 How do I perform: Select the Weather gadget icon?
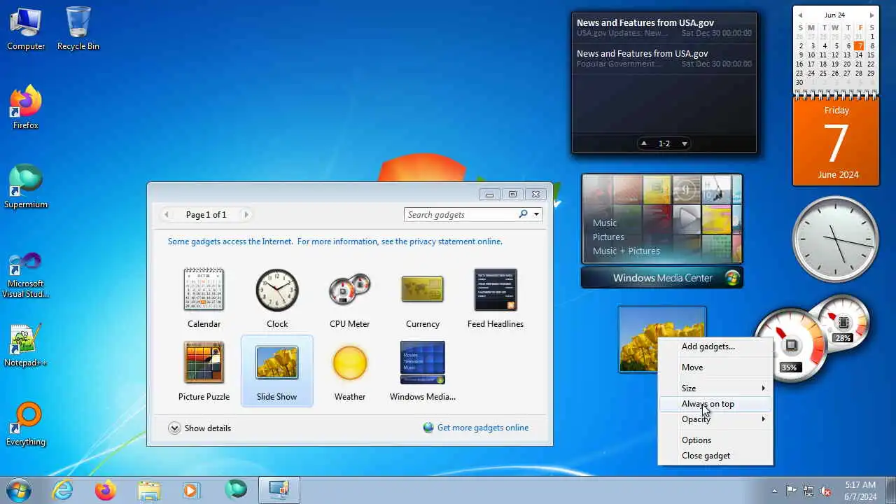tap(349, 363)
